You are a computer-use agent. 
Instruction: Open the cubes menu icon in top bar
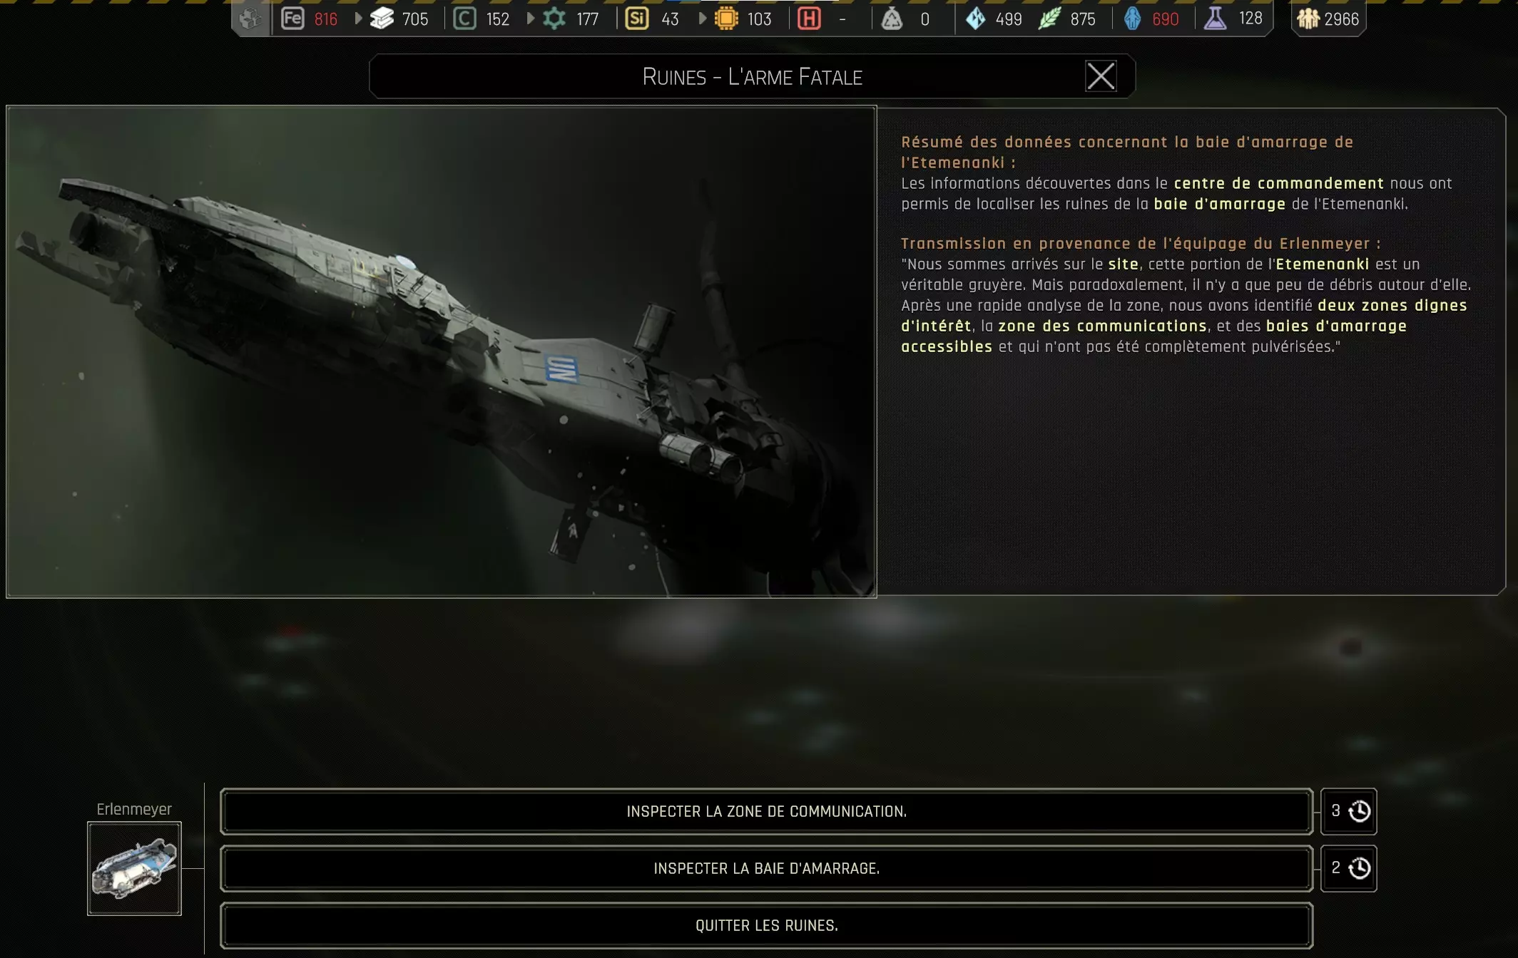click(x=250, y=19)
